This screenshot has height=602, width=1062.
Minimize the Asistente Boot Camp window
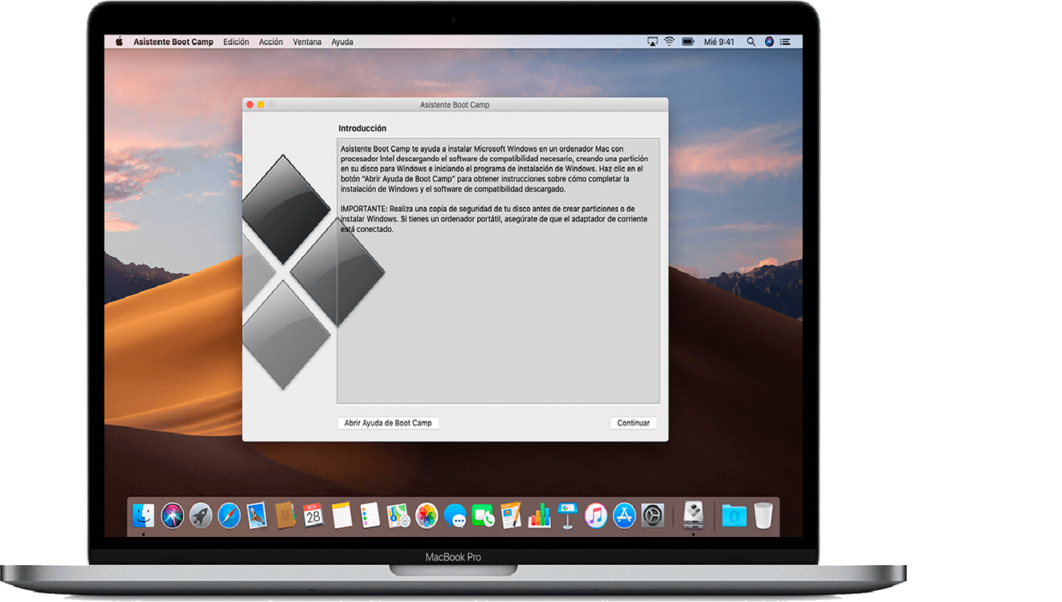pos(260,105)
